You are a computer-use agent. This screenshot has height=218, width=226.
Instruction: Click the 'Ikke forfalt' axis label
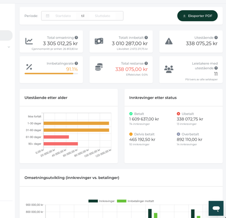[x=34, y=116]
